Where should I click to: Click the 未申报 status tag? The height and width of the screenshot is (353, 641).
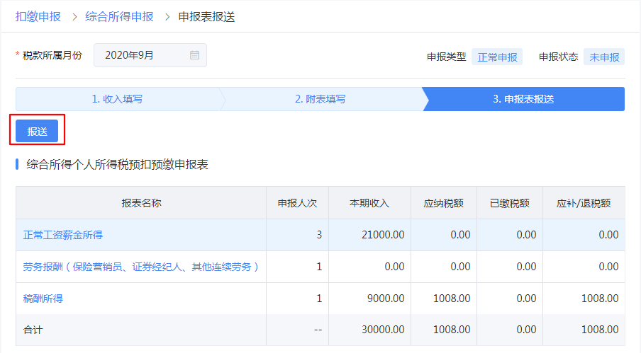pyautogui.click(x=604, y=57)
